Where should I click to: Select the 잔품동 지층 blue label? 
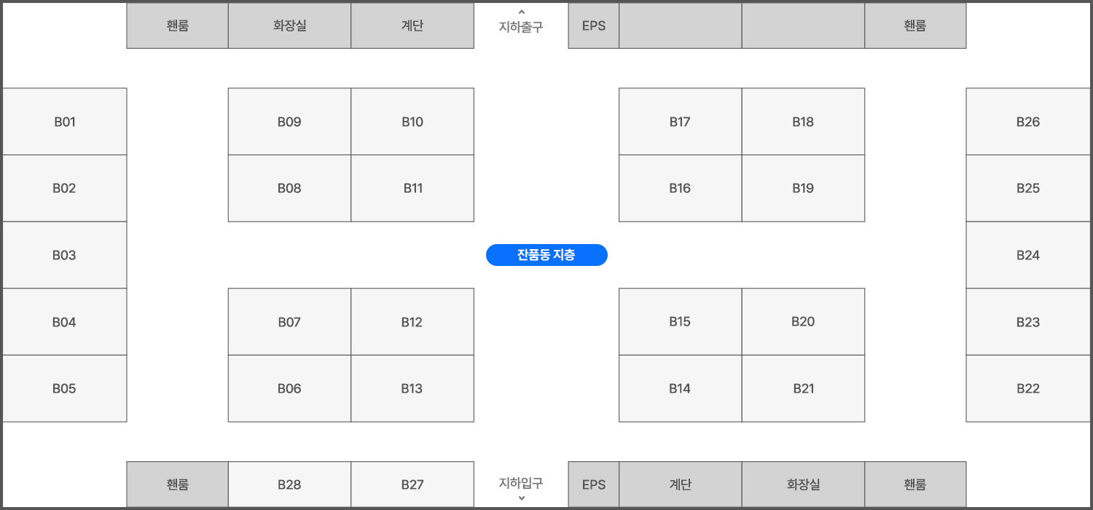546,255
